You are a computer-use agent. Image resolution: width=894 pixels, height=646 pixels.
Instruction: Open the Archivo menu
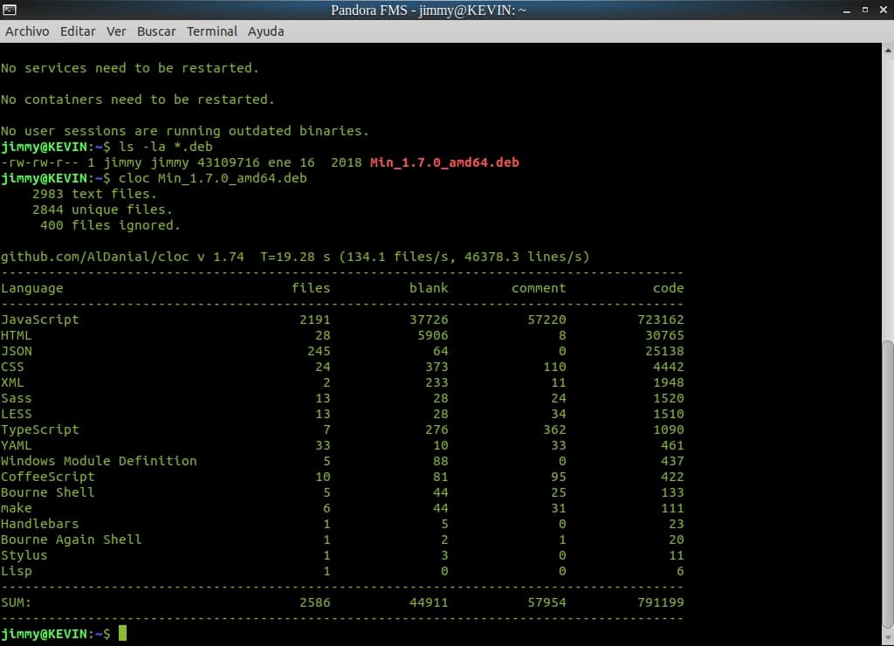[x=27, y=31]
